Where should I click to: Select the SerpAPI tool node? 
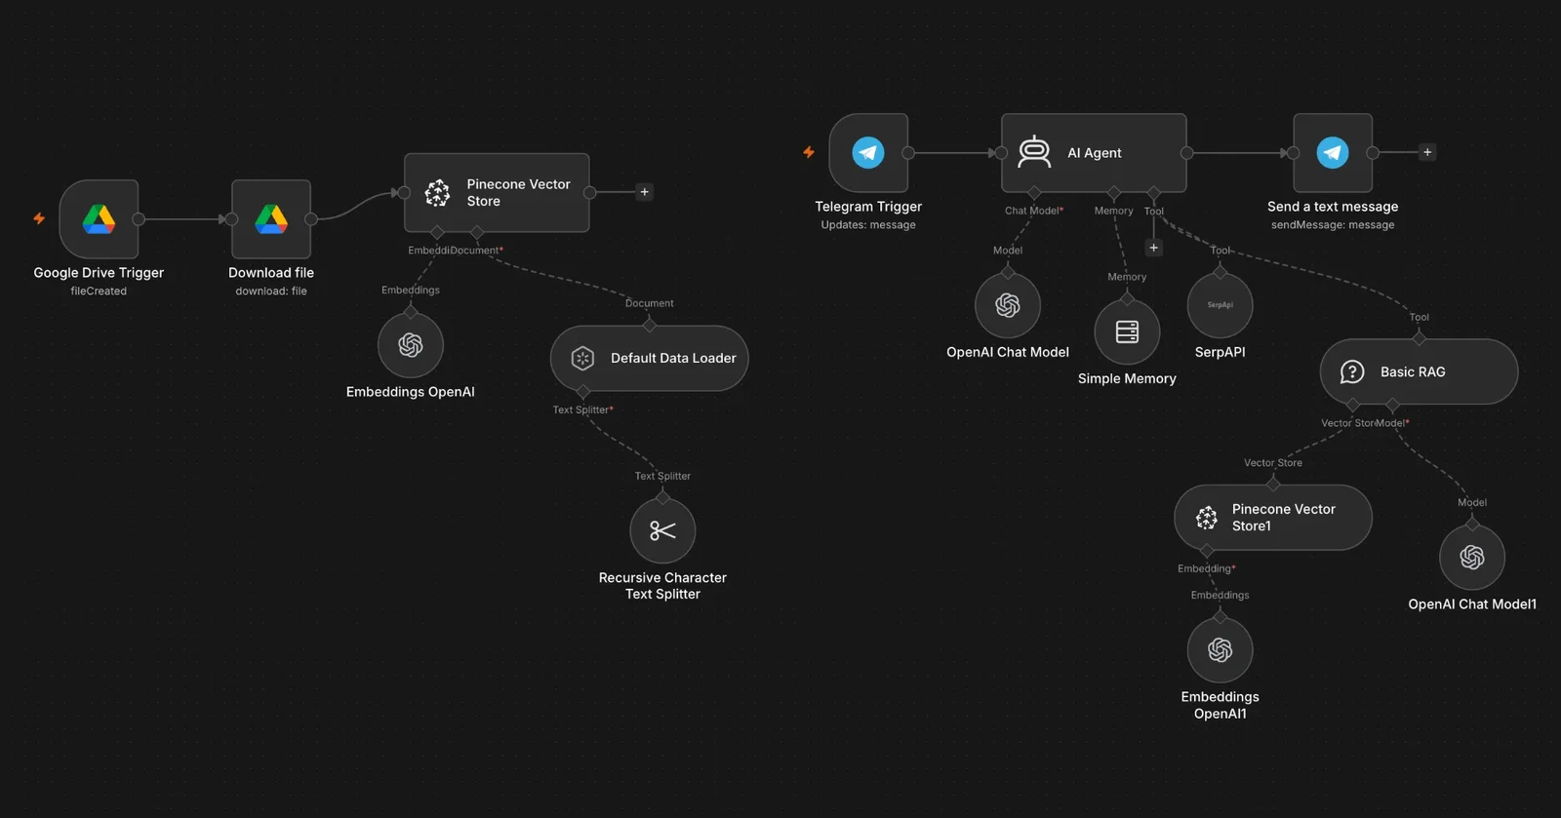pyautogui.click(x=1220, y=305)
